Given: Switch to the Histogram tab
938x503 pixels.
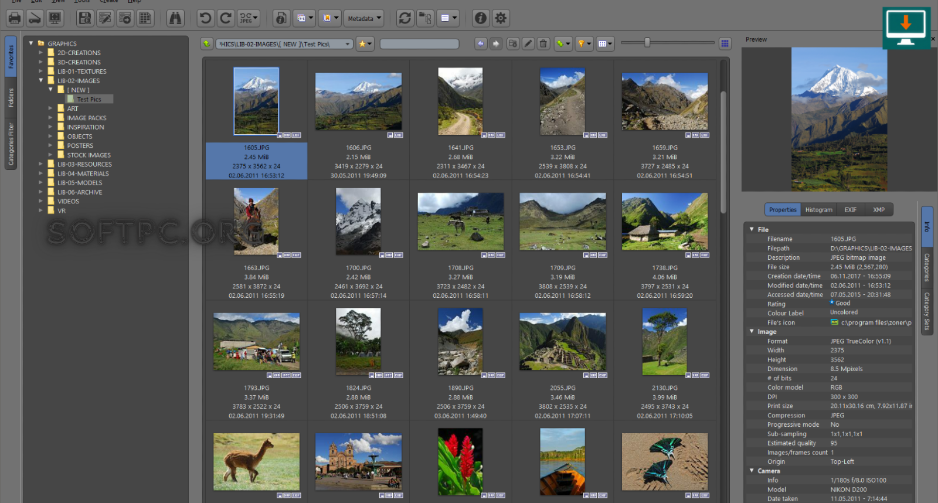Looking at the screenshot, I should 818,210.
